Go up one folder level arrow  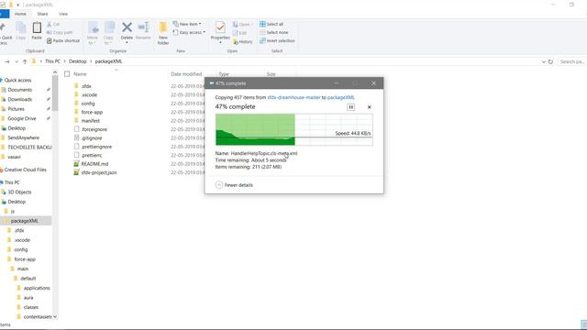point(25,61)
